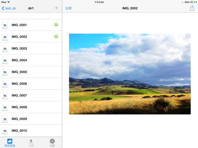The width and height of the screenshot is (198, 148).
Task: Tap 全屏 to view fullscreen
Action: 68,8
